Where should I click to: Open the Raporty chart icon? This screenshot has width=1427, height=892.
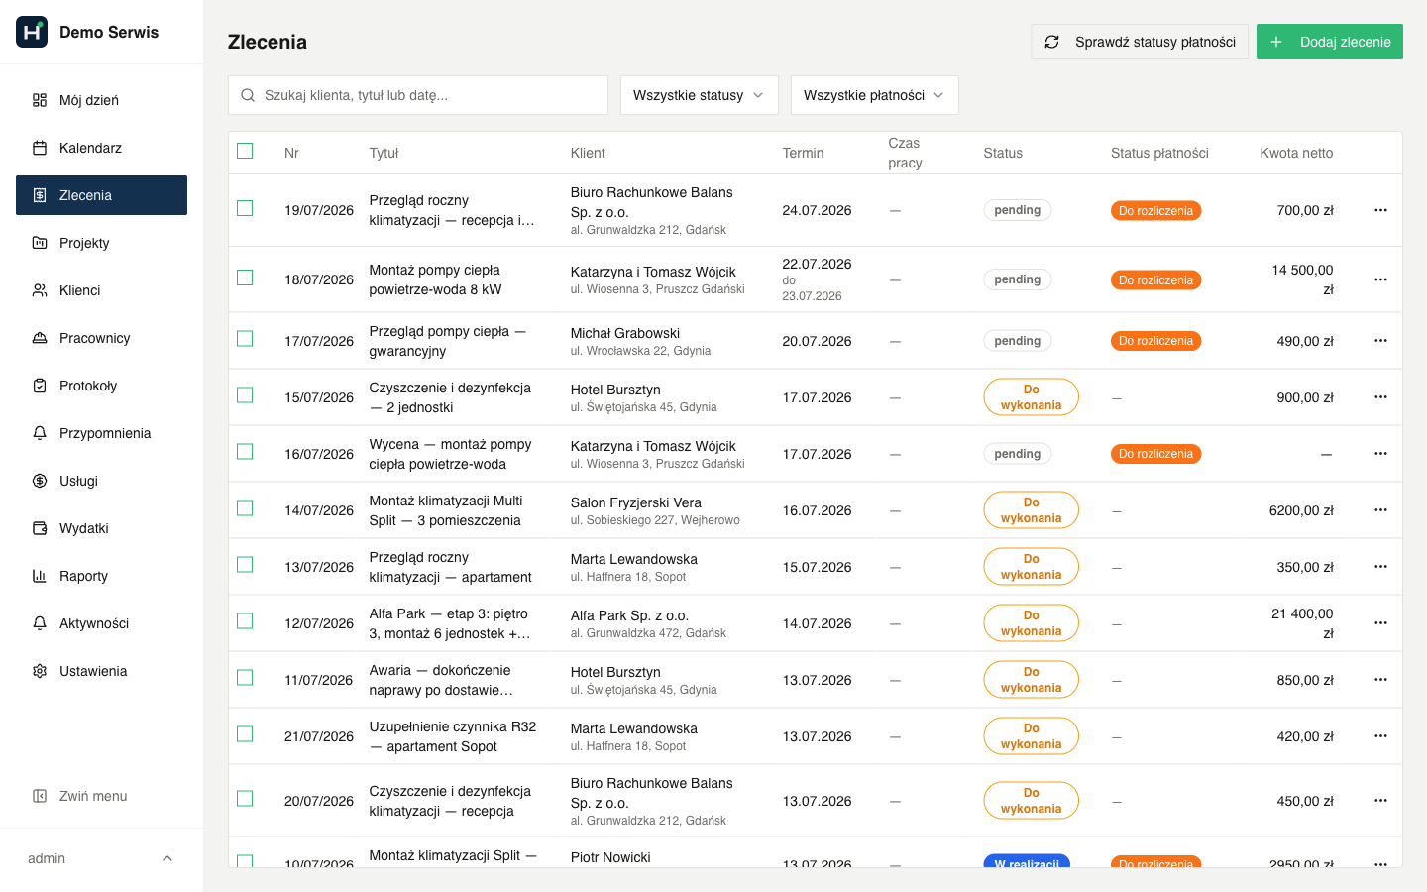40,576
